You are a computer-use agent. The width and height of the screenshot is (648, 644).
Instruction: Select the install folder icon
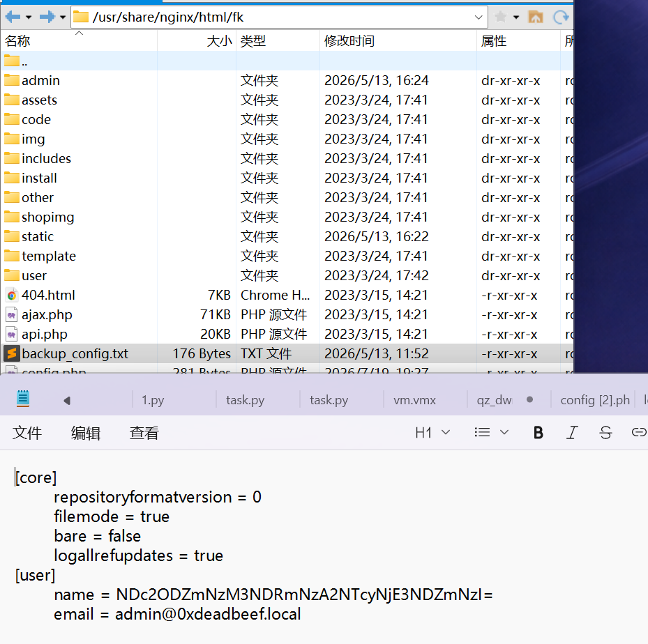pyautogui.click(x=12, y=178)
